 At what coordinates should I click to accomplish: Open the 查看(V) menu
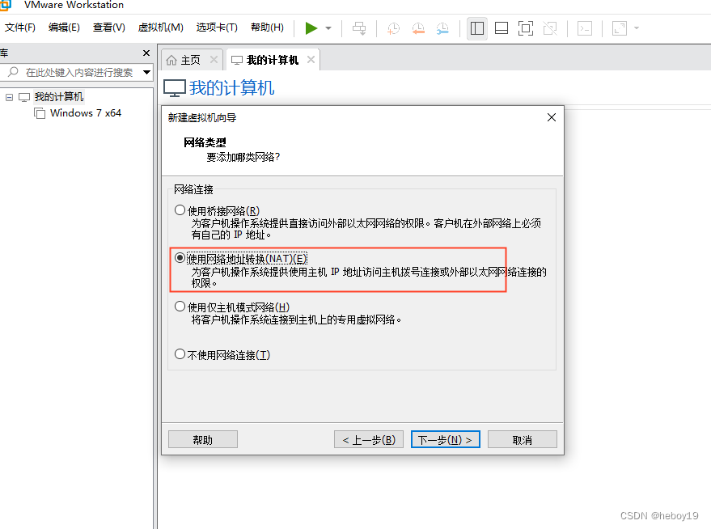[109, 28]
